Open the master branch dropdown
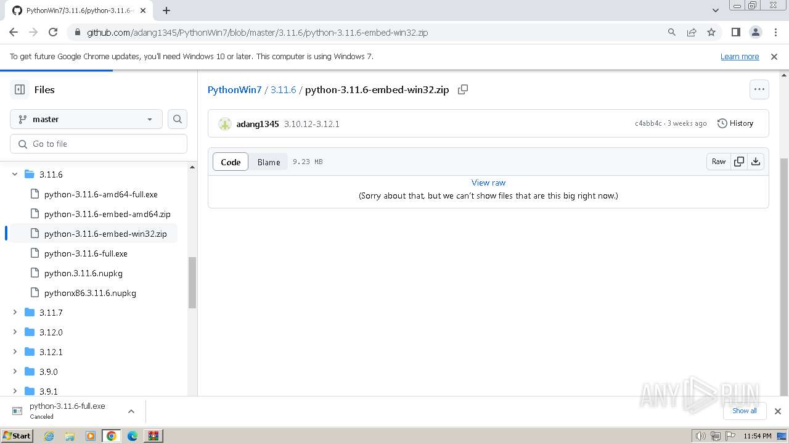 pyautogui.click(x=86, y=119)
